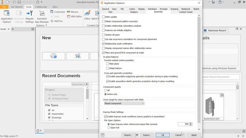Open the Display tab
The image size is (246, 138).
coord(141,9)
